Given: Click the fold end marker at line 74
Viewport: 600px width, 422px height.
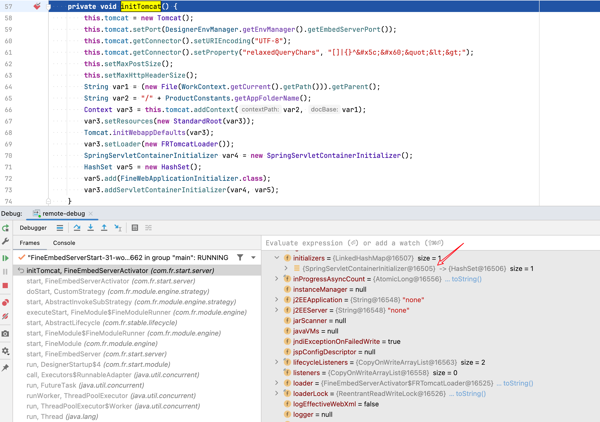Looking at the screenshot, I should point(48,201).
